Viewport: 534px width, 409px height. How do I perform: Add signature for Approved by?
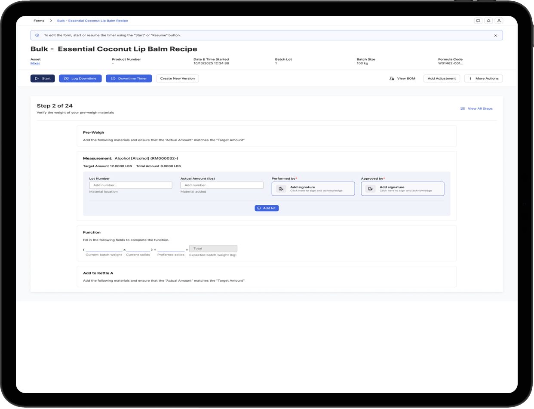coord(402,189)
